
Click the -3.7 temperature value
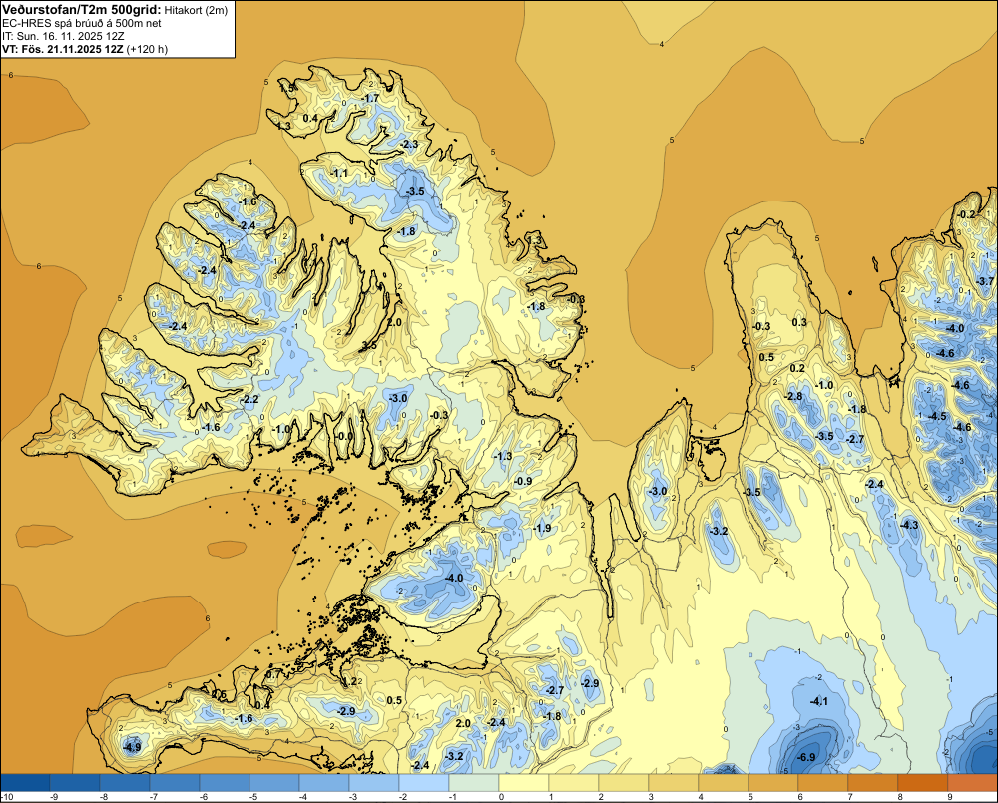coord(985,281)
